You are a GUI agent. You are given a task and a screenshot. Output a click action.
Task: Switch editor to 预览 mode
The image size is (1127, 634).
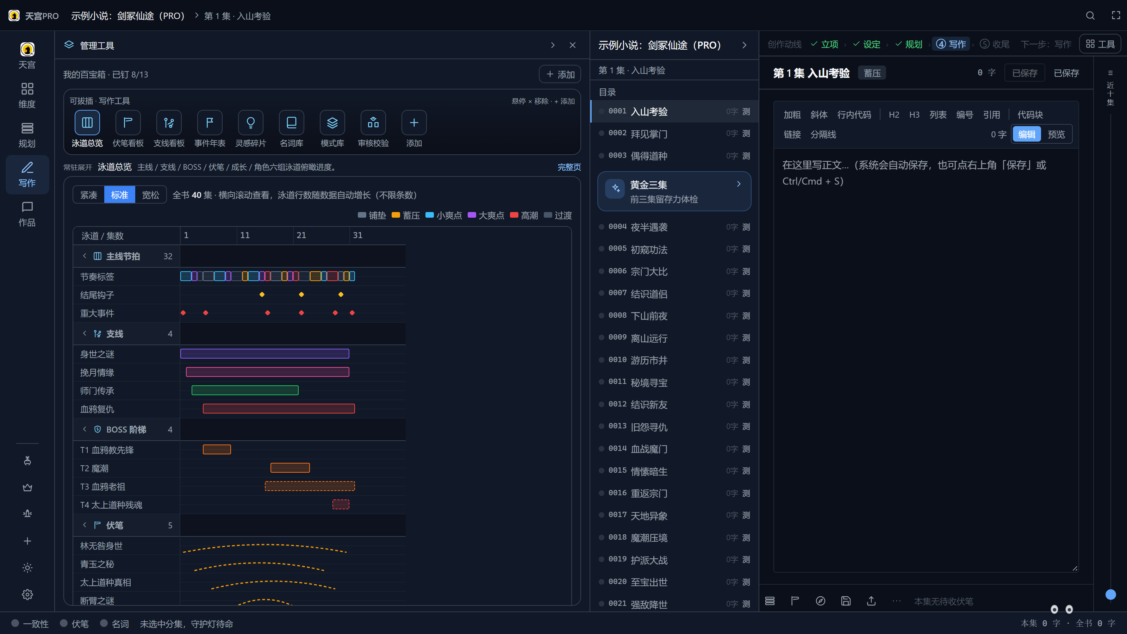point(1056,134)
